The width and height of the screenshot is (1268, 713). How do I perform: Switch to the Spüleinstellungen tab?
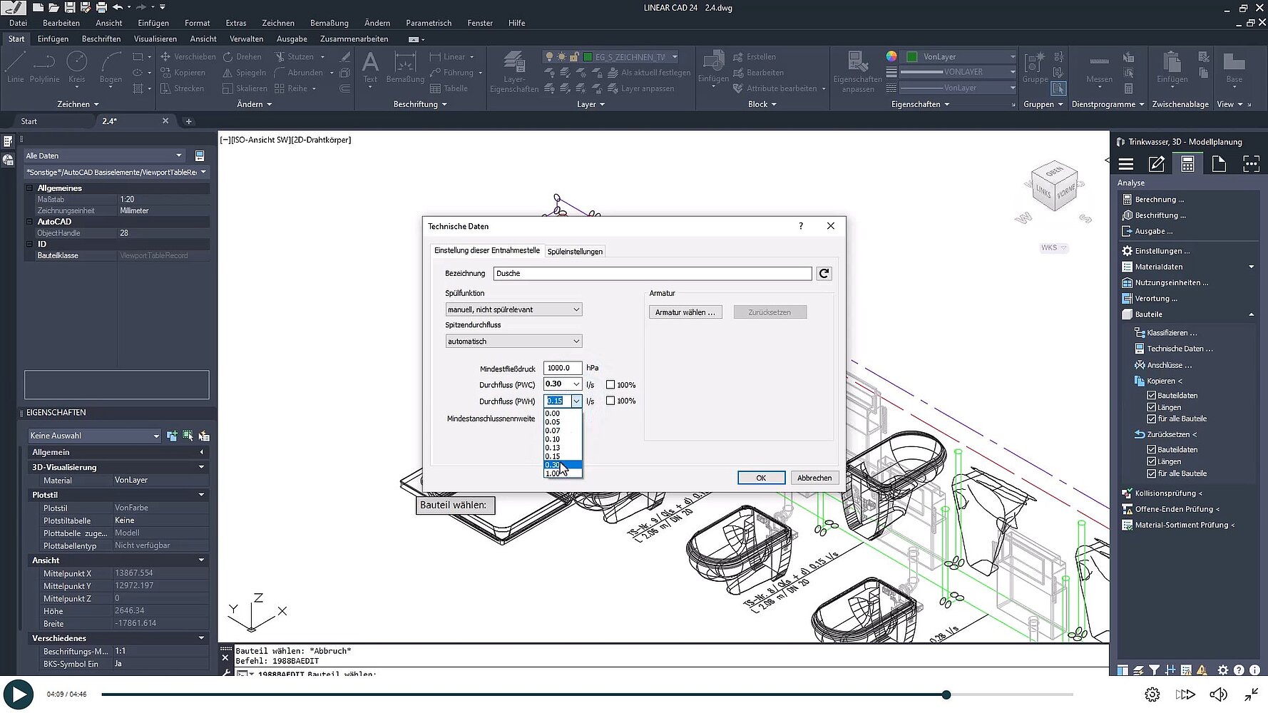click(575, 251)
